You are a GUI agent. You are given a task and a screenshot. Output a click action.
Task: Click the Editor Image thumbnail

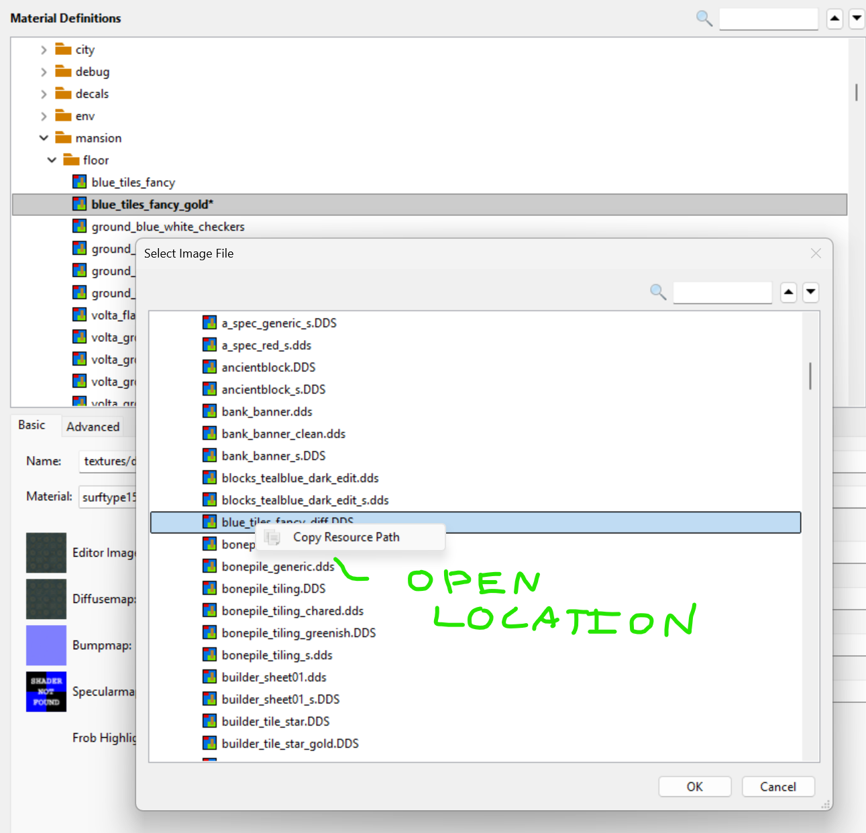pyautogui.click(x=46, y=553)
